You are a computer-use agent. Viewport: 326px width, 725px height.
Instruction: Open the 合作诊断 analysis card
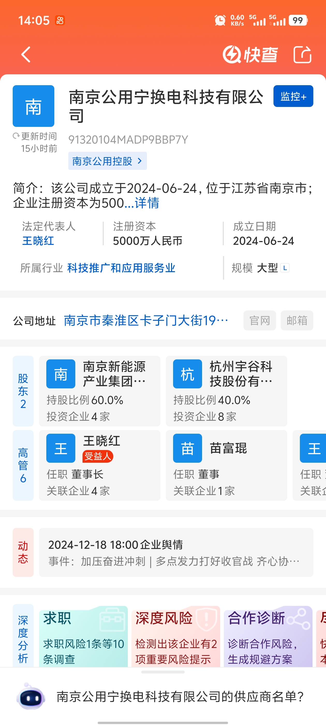(x=268, y=636)
